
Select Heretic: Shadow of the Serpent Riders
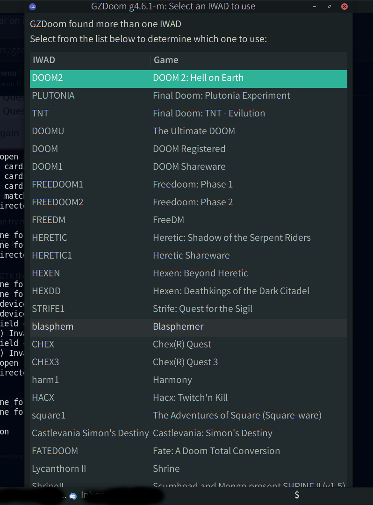click(x=187, y=238)
